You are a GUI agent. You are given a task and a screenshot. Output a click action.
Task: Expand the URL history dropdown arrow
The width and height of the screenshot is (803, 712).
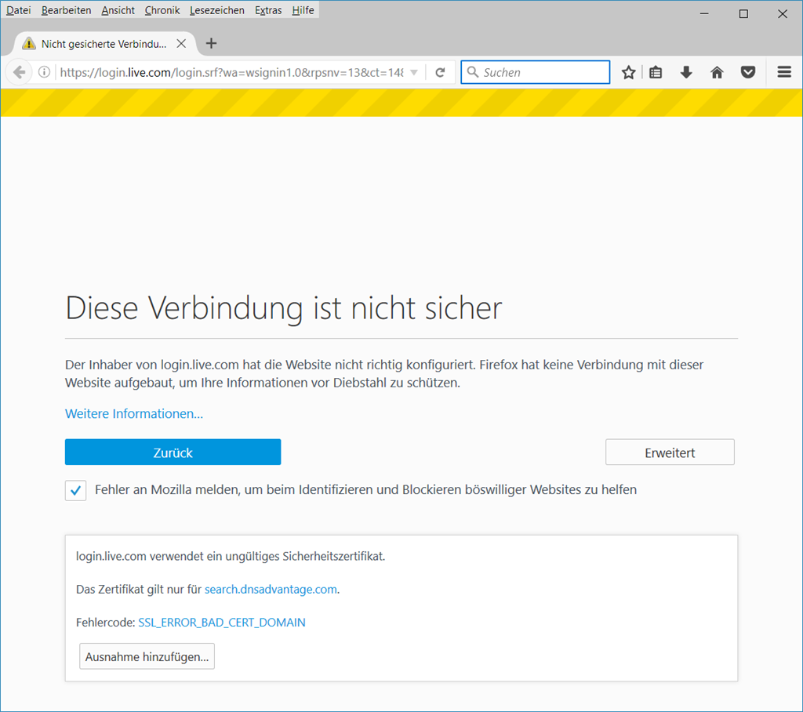point(414,73)
